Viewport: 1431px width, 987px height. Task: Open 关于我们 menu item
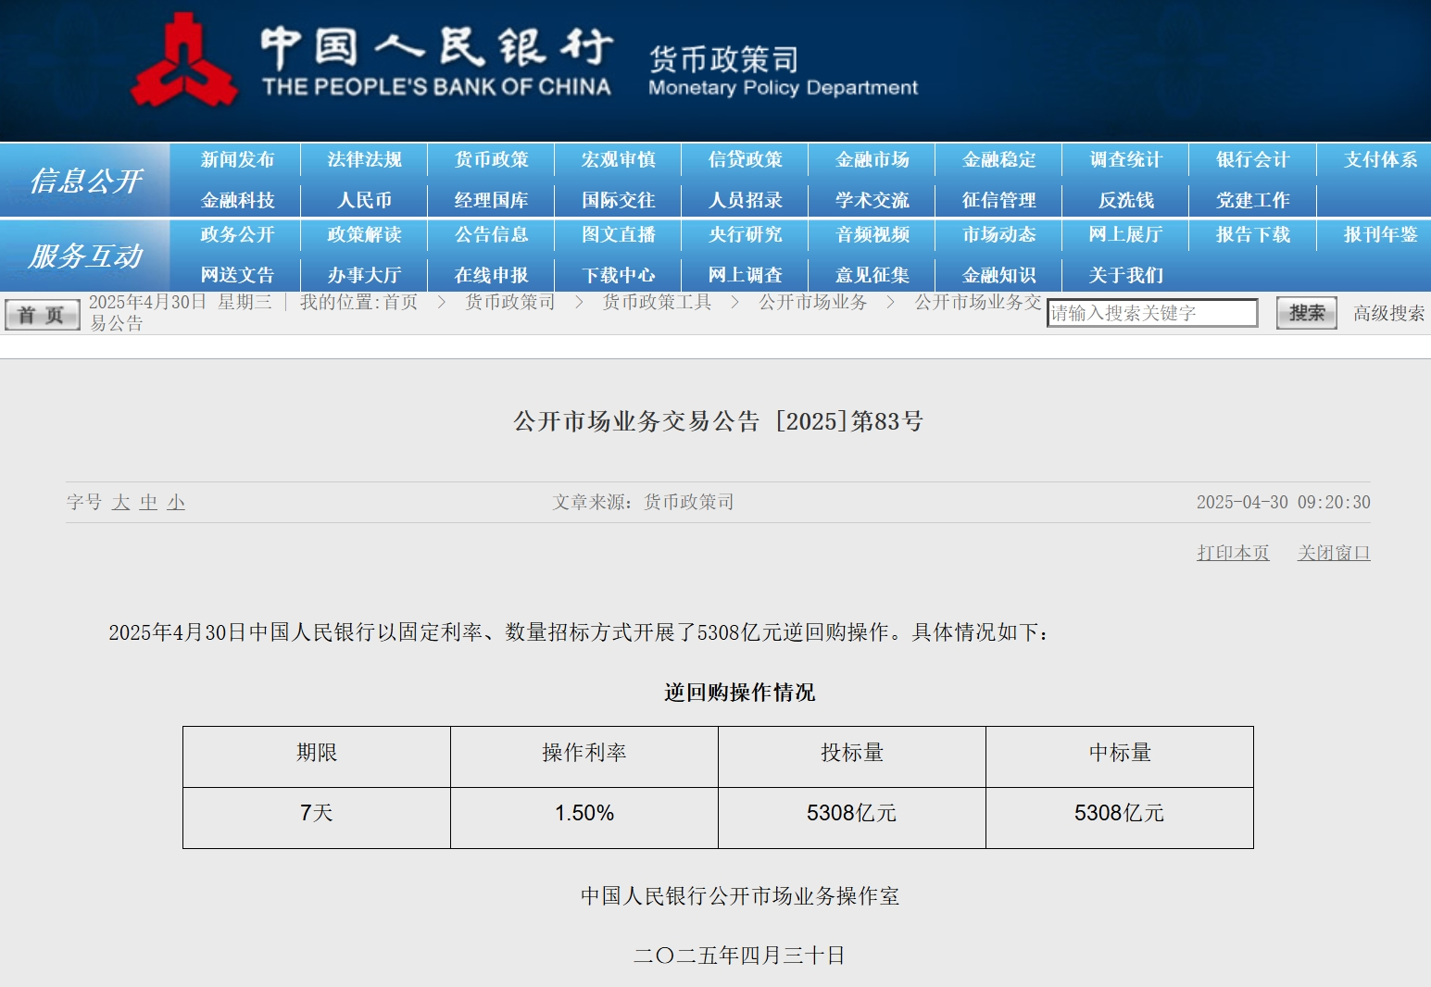pyautogui.click(x=1125, y=275)
